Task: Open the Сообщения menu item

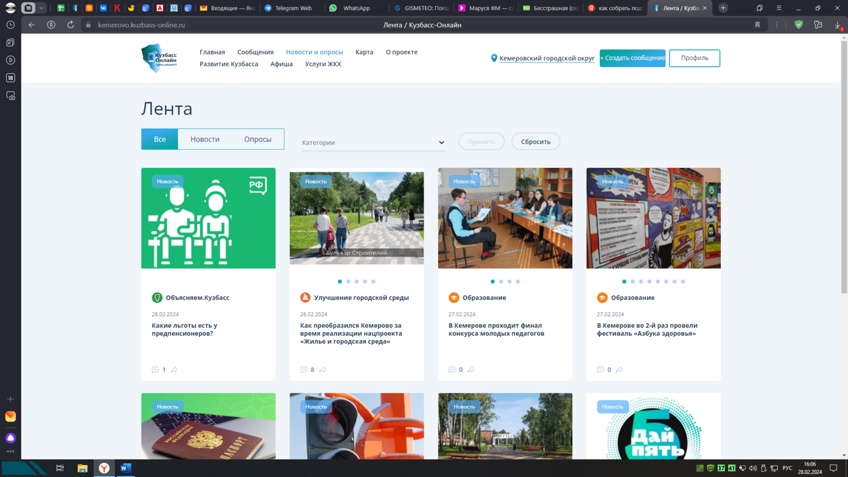Action: [256, 52]
